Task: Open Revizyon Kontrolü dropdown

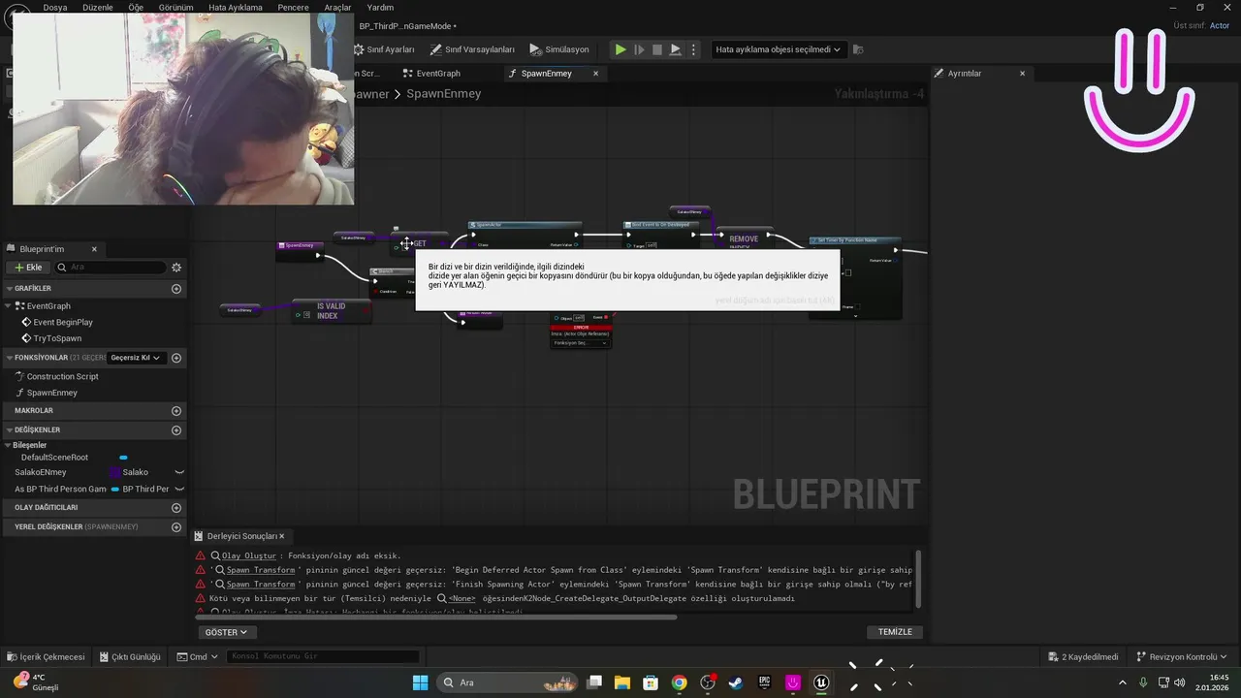Action: point(1182,657)
